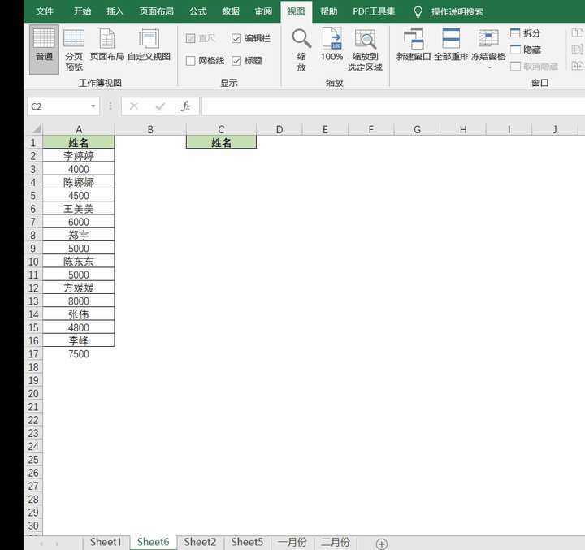This screenshot has height=550, width=585.
Task: Add a new sheet with plus icon
Action: pyautogui.click(x=381, y=544)
